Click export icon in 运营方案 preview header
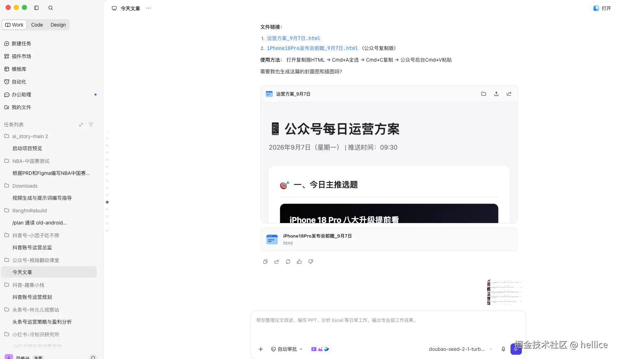 pyautogui.click(x=496, y=94)
